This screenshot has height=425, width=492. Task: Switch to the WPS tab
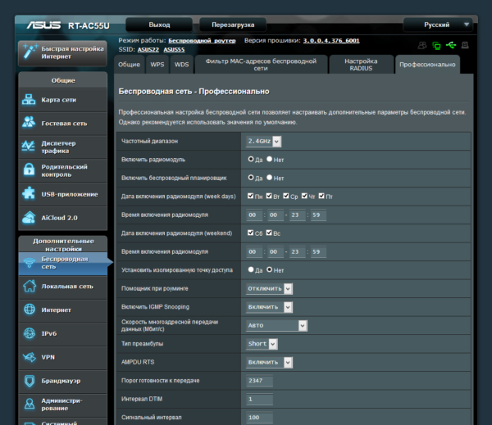click(157, 65)
